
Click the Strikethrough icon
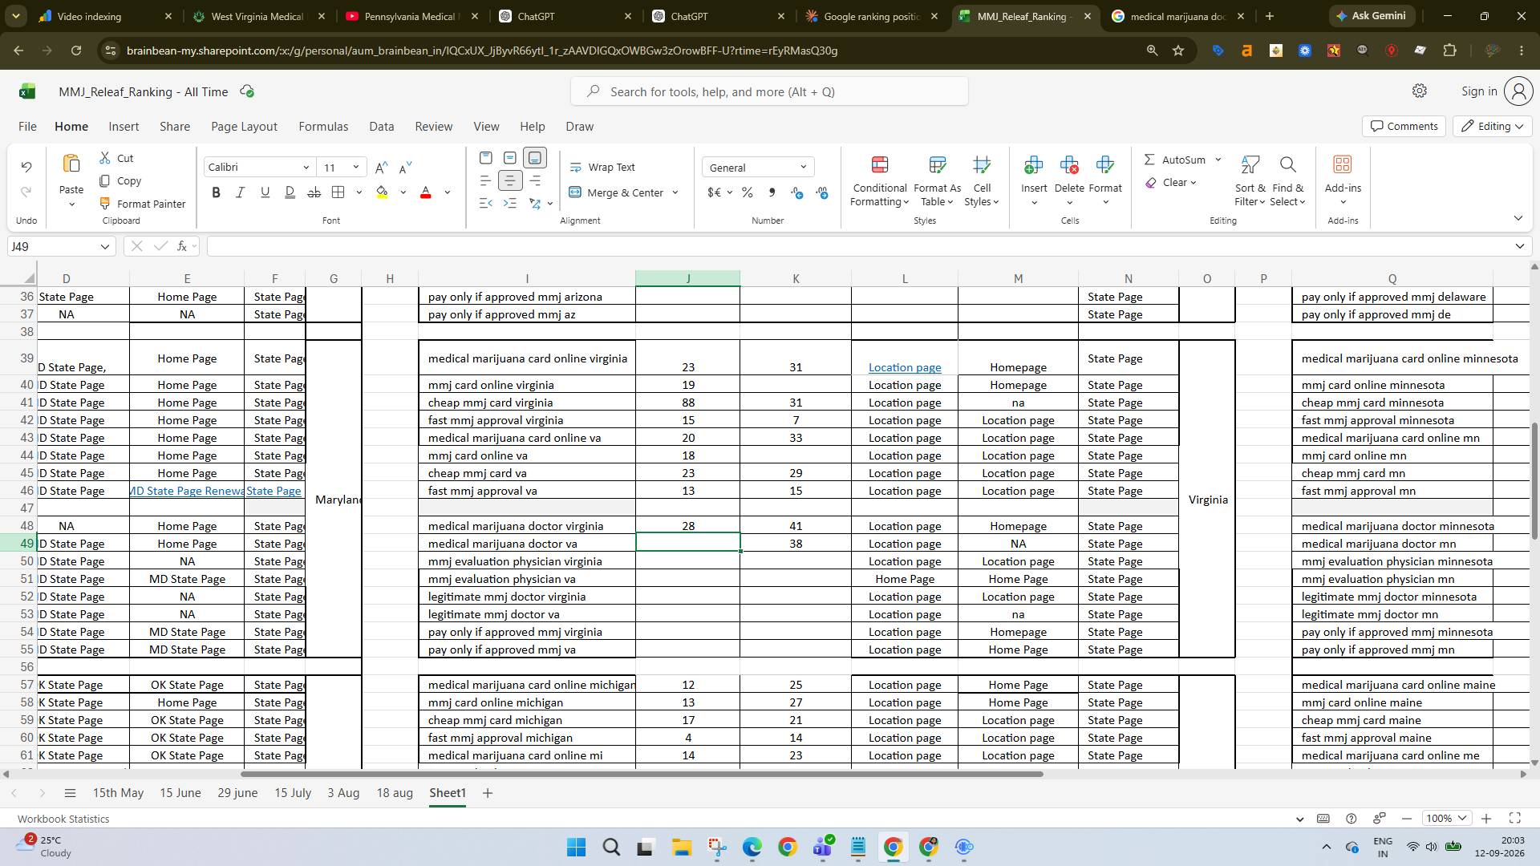point(314,192)
